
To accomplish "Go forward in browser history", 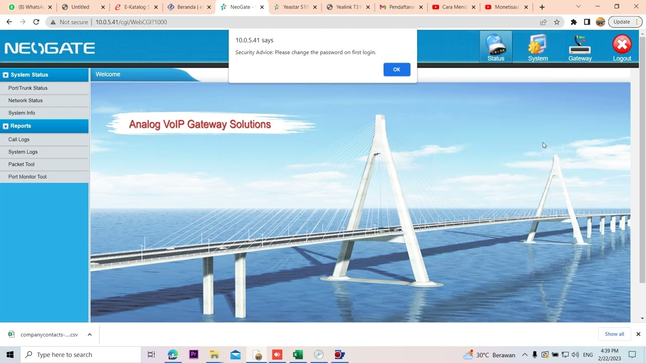I will tap(23, 22).
